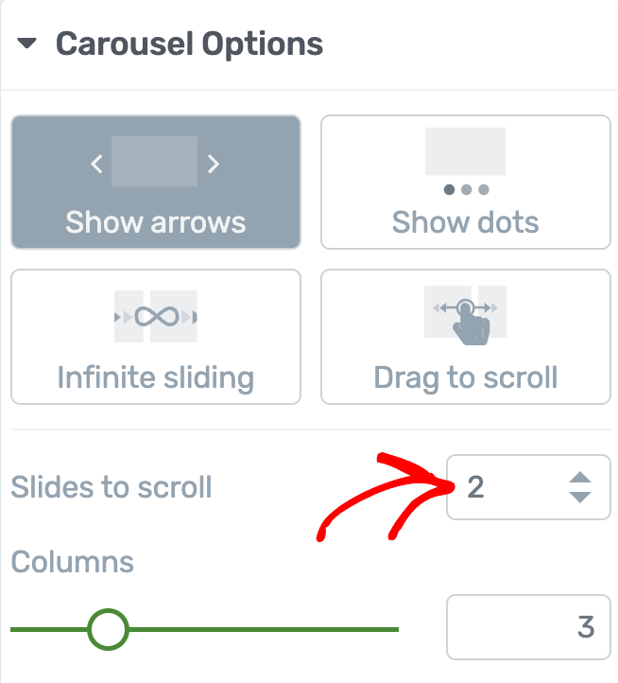
Task: Disable the Show arrows option
Action: (156, 182)
